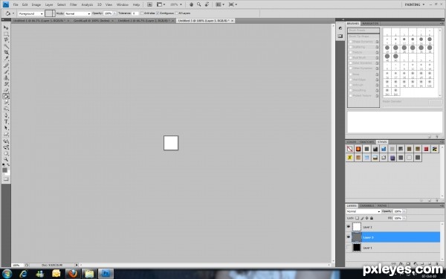Launch Bridge from application bar
This screenshot has height=279, width=446.
coord(149,4)
